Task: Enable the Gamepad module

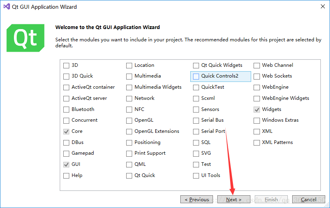Action: (x=66, y=154)
